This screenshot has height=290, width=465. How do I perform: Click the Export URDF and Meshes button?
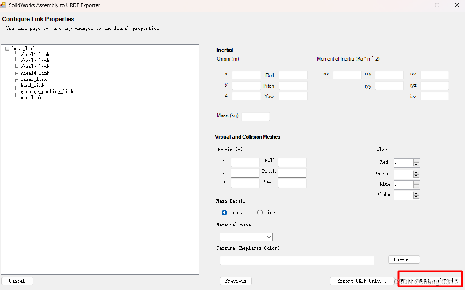[429, 281]
